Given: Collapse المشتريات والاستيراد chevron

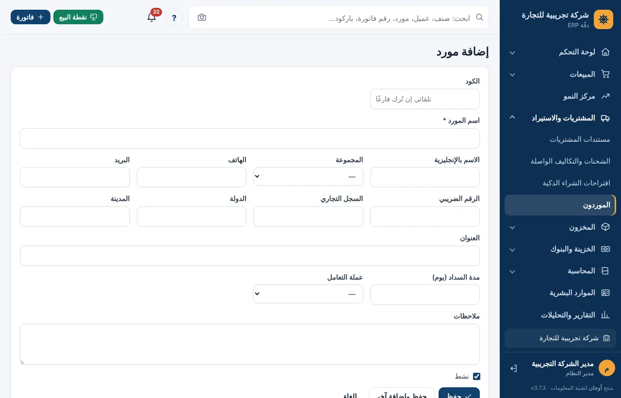Looking at the screenshot, I should tap(512, 117).
